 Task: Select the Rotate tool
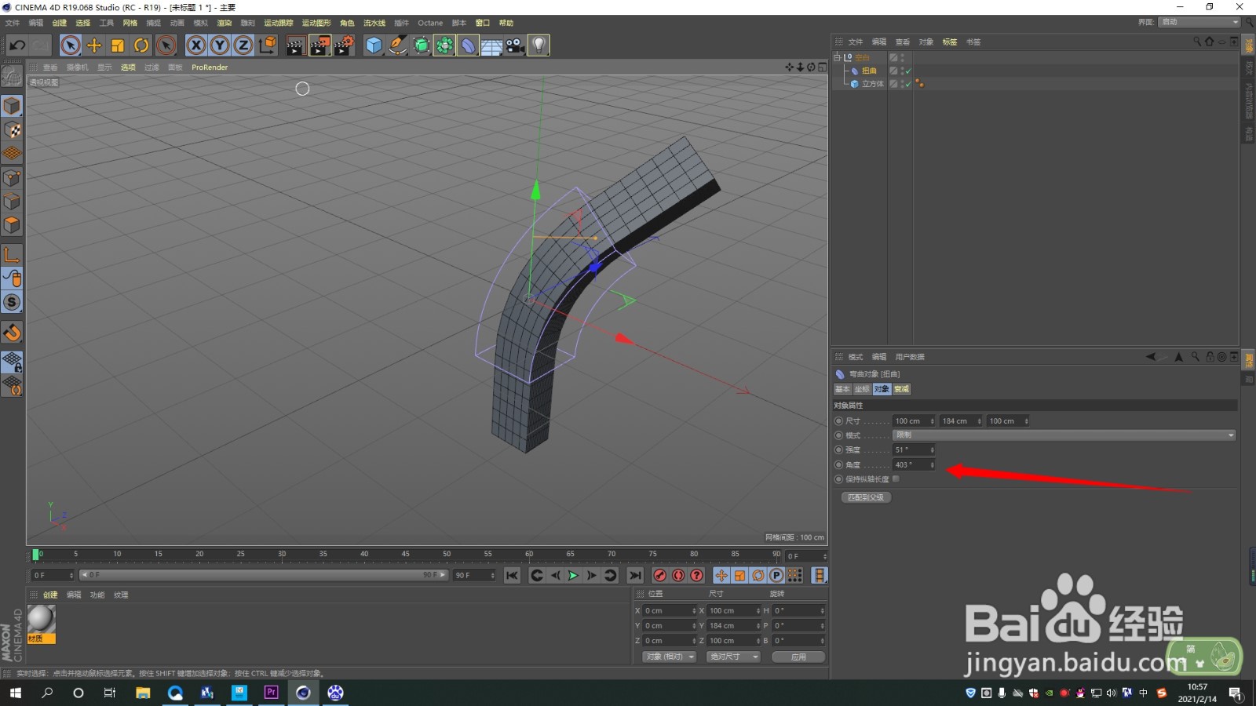141,45
